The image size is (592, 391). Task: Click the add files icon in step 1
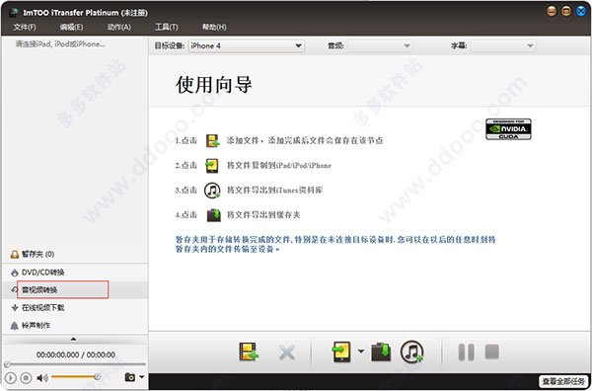pyautogui.click(x=213, y=140)
